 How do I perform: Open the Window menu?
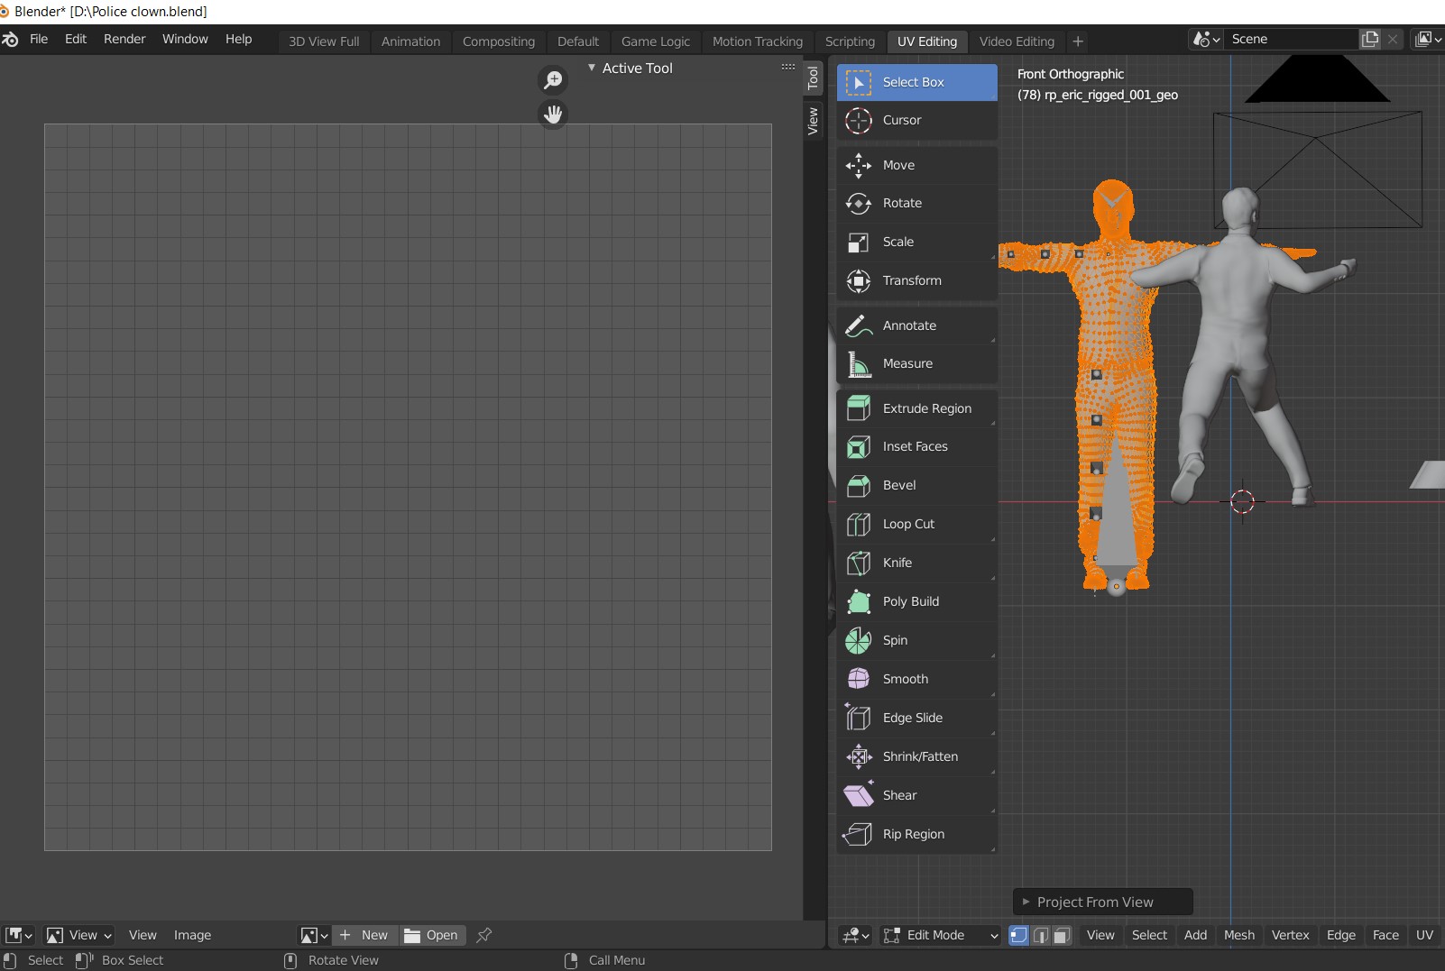(x=185, y=39)
